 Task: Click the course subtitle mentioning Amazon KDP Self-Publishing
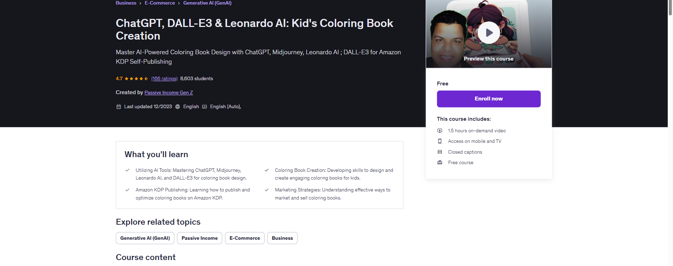[x=258, y=57]
